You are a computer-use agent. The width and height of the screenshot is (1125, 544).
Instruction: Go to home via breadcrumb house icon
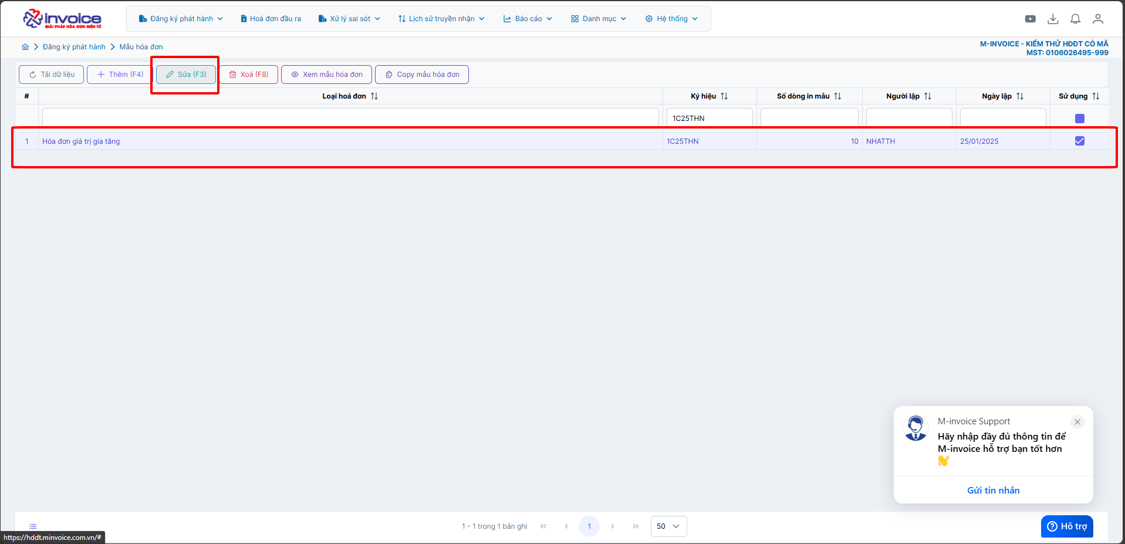(x=25, y=47)
